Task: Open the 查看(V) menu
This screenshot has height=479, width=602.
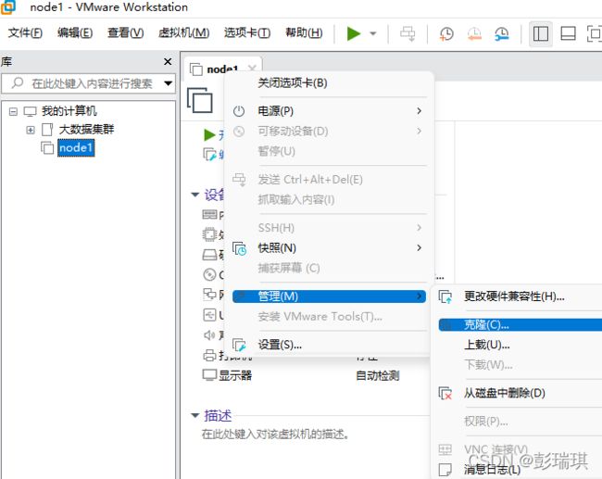Action: tap(126, 32)
